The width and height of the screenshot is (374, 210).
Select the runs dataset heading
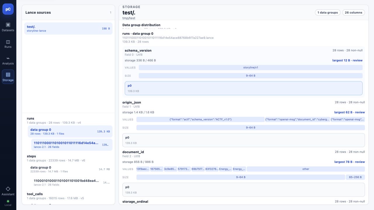click(x=30, y=118)
